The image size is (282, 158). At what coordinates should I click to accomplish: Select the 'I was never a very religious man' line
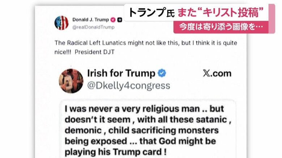144,109
